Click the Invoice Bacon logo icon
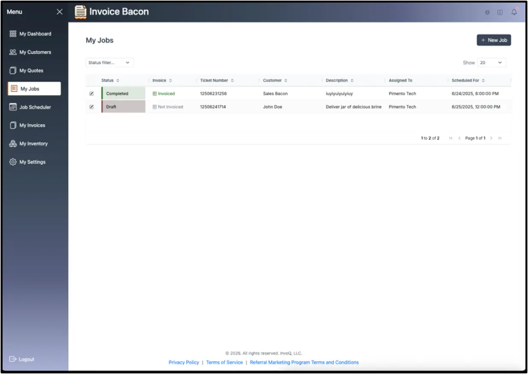 [x=80, y=12]
